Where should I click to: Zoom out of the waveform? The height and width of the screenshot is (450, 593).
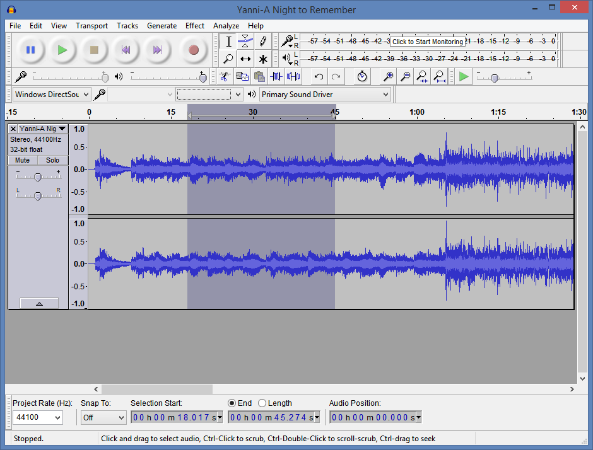[x=405, y=77]
